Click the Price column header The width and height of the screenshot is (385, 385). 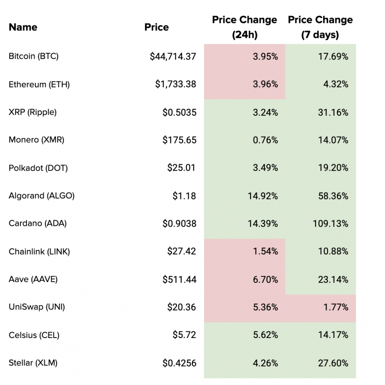click(156, 27)
